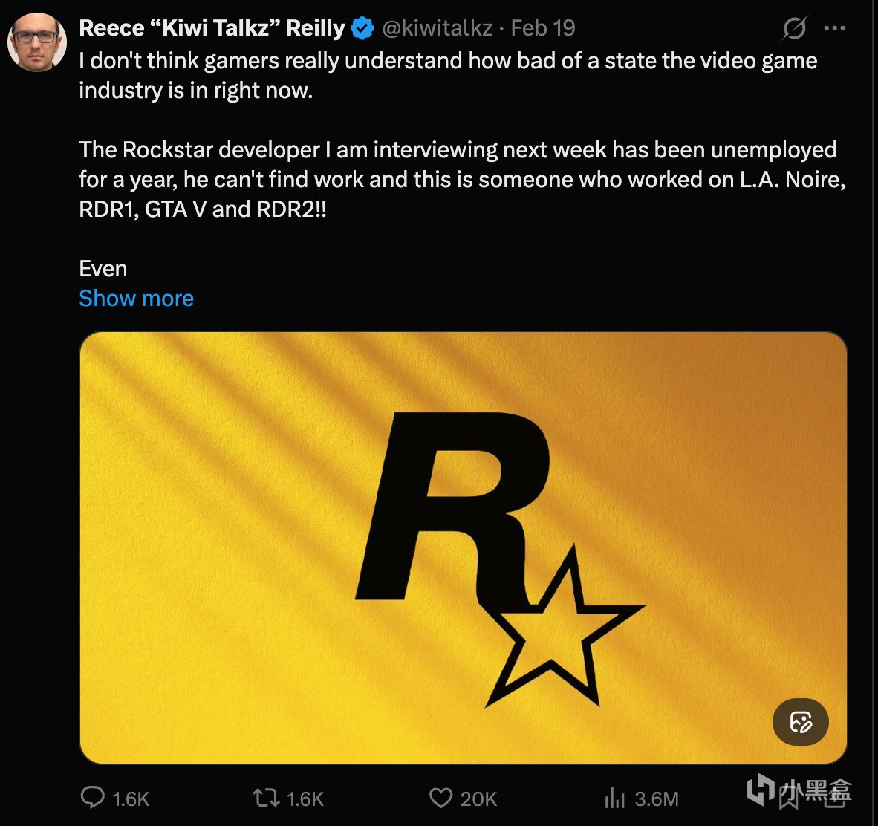The image size is (878, 826).
Task: Click the tweet text about the video game industry
Action: (x=448, y=75)
